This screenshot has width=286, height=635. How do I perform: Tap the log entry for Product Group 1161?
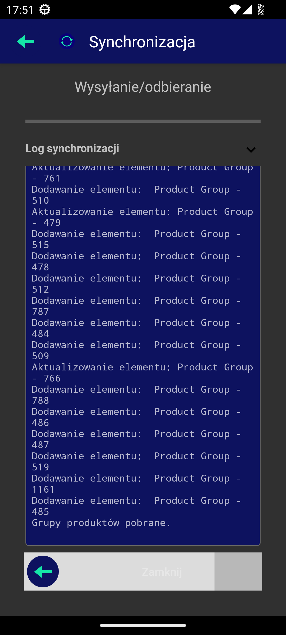pyautogui.click(x=136, y=484)
